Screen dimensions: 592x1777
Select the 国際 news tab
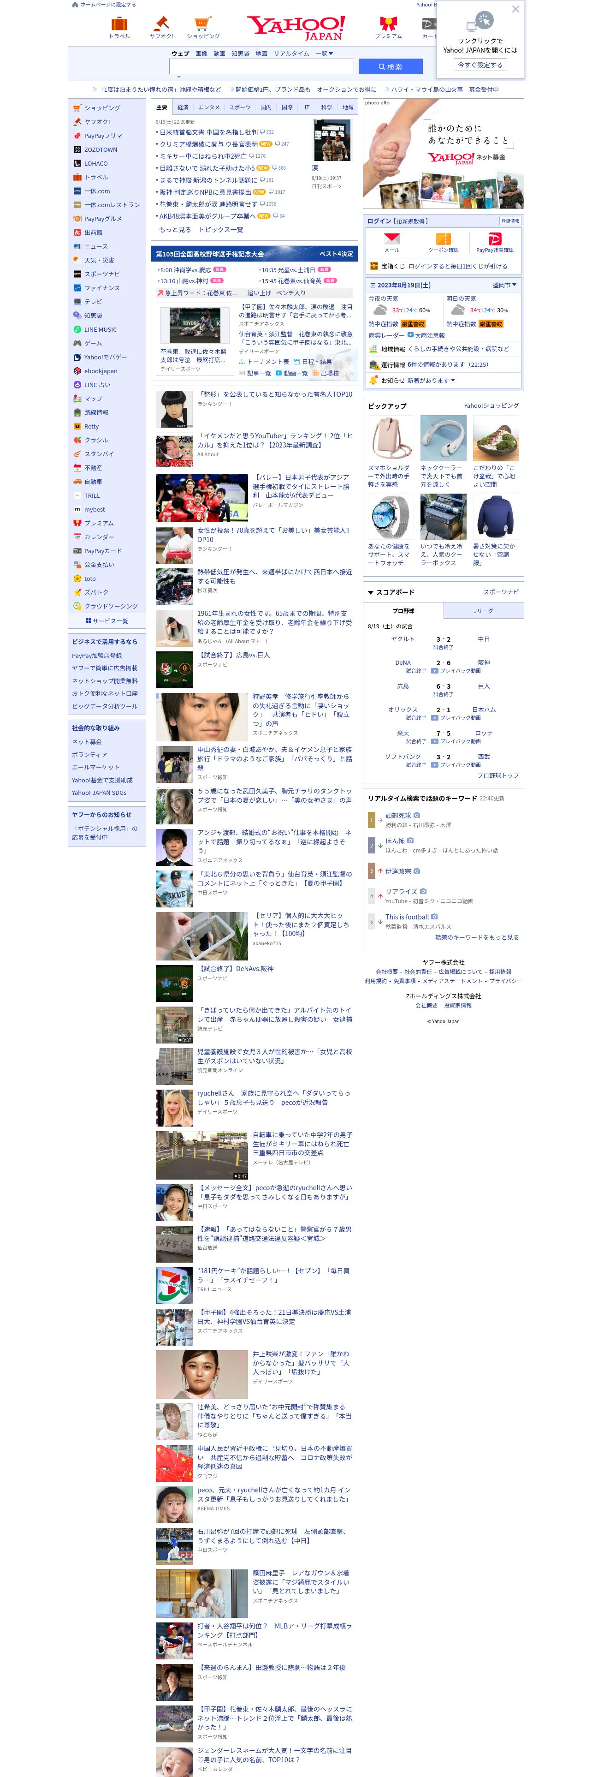pos(287,107)
